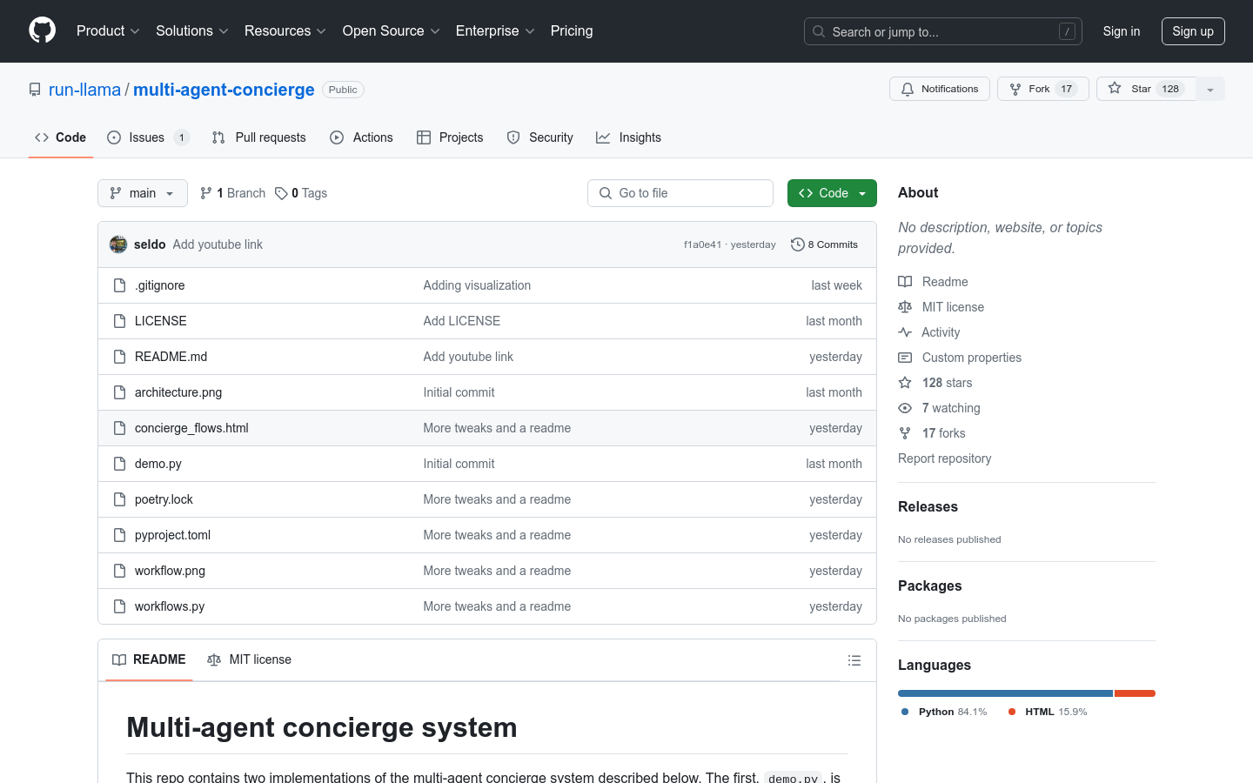Expand the Enterprise menu
Viewport: 1253px width, 783px height.
pyautogui.click(x=495, y=30)
